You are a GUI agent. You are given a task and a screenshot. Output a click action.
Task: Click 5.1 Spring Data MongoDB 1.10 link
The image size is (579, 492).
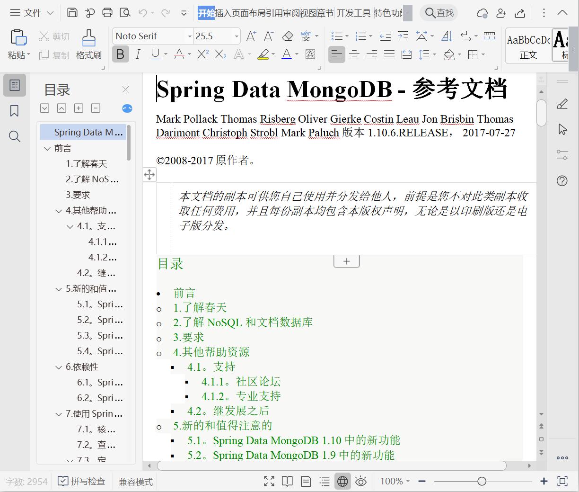[x=294, y=440]
